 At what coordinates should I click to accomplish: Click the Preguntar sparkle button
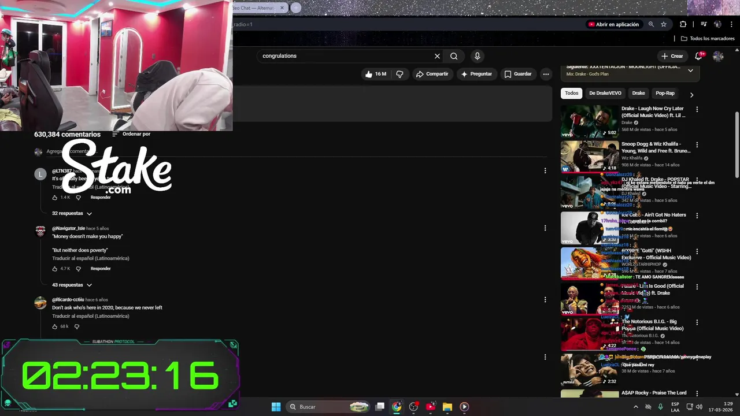tap(476, 74)
